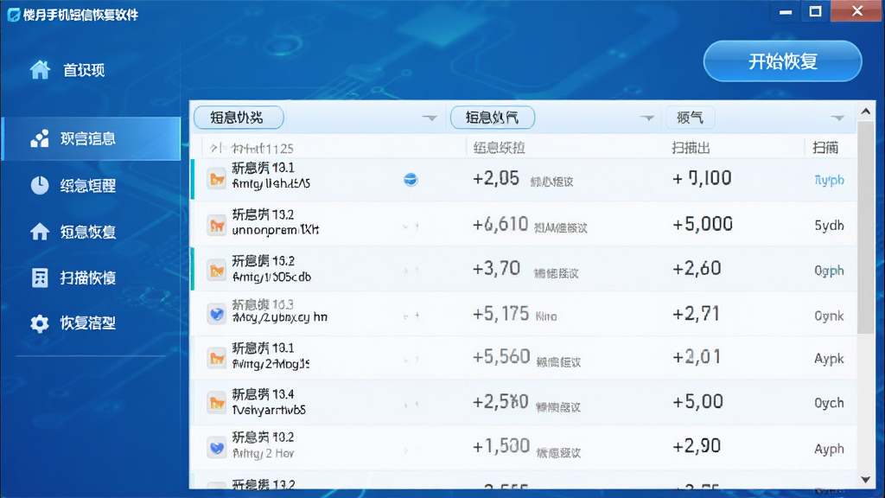Click the +1,500 value cell
The width and height of the screenshot is (885, 498).
tap(501, 446)
